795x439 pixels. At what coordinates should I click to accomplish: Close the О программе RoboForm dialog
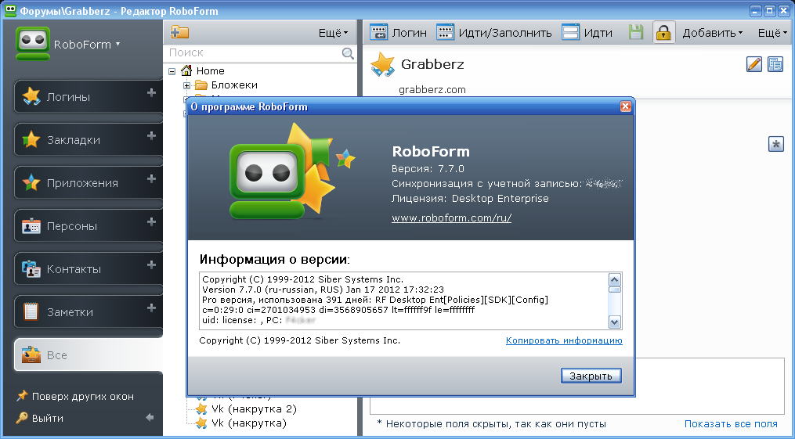pos(625,106)
